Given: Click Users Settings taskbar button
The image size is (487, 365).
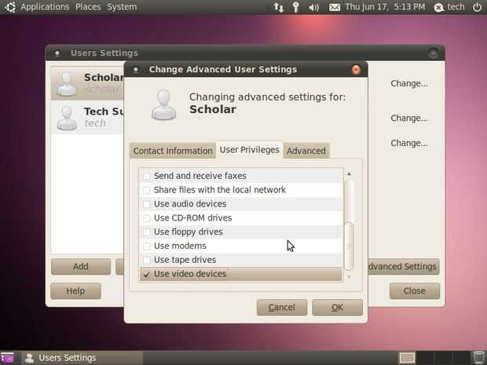Looking at the screenshot, I should pos(82,358).
